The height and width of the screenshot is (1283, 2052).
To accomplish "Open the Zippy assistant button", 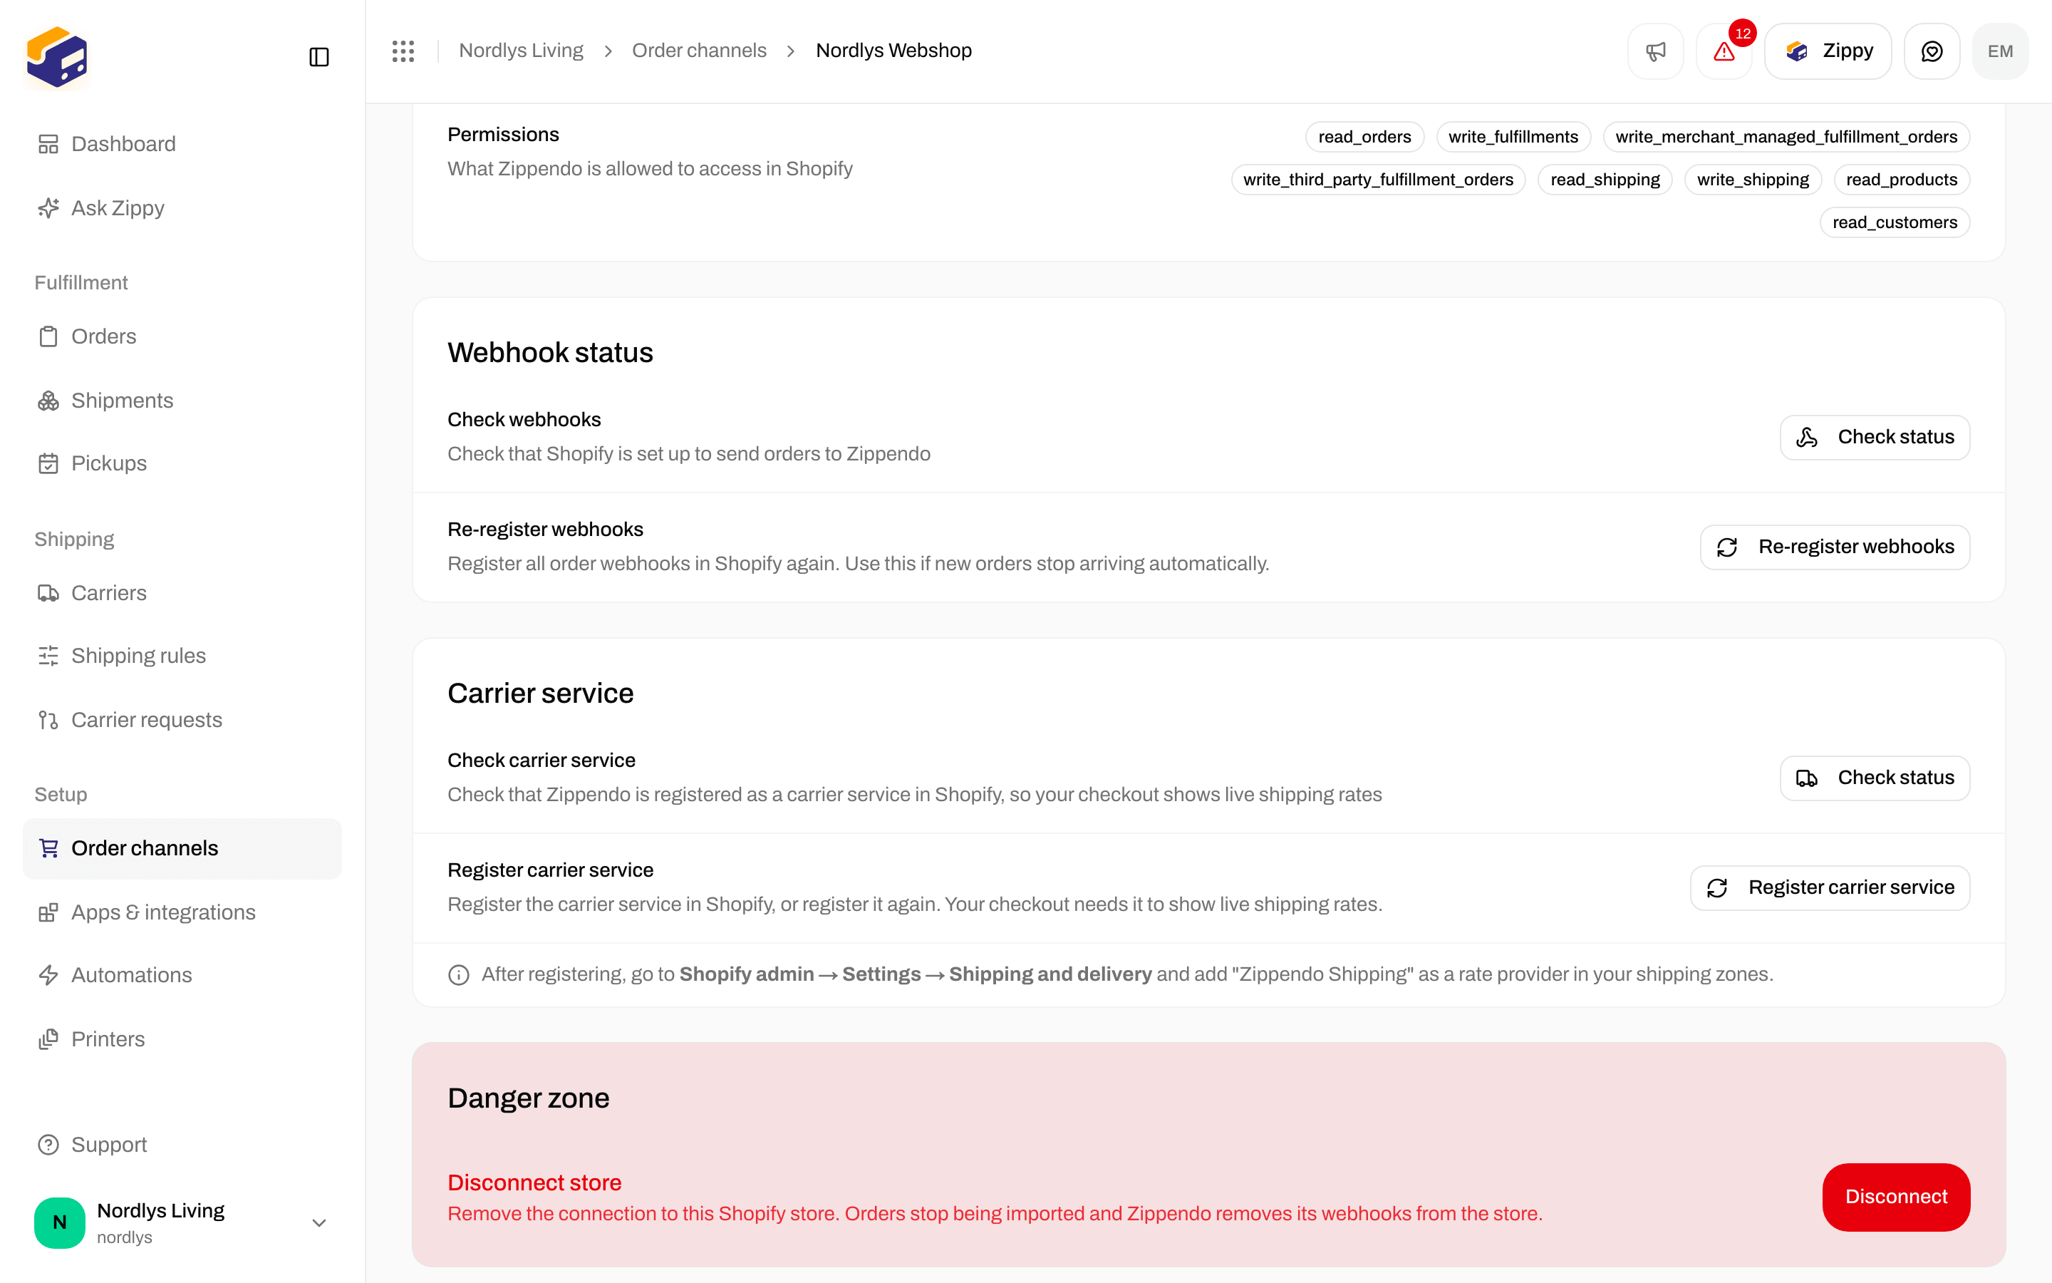I will coord(1828,51).
